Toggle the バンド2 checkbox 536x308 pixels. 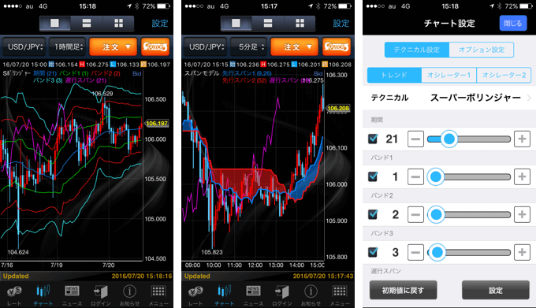[x=373, y=214]
